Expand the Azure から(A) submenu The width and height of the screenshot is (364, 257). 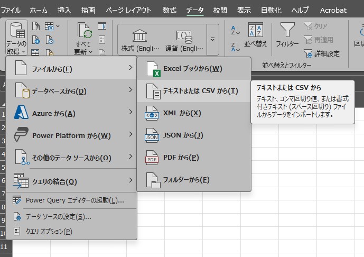(x=71, y=113)
